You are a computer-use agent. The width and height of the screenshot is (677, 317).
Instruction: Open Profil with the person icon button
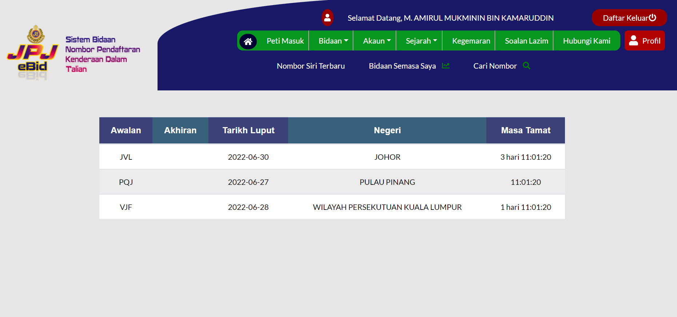pos(645,41)
